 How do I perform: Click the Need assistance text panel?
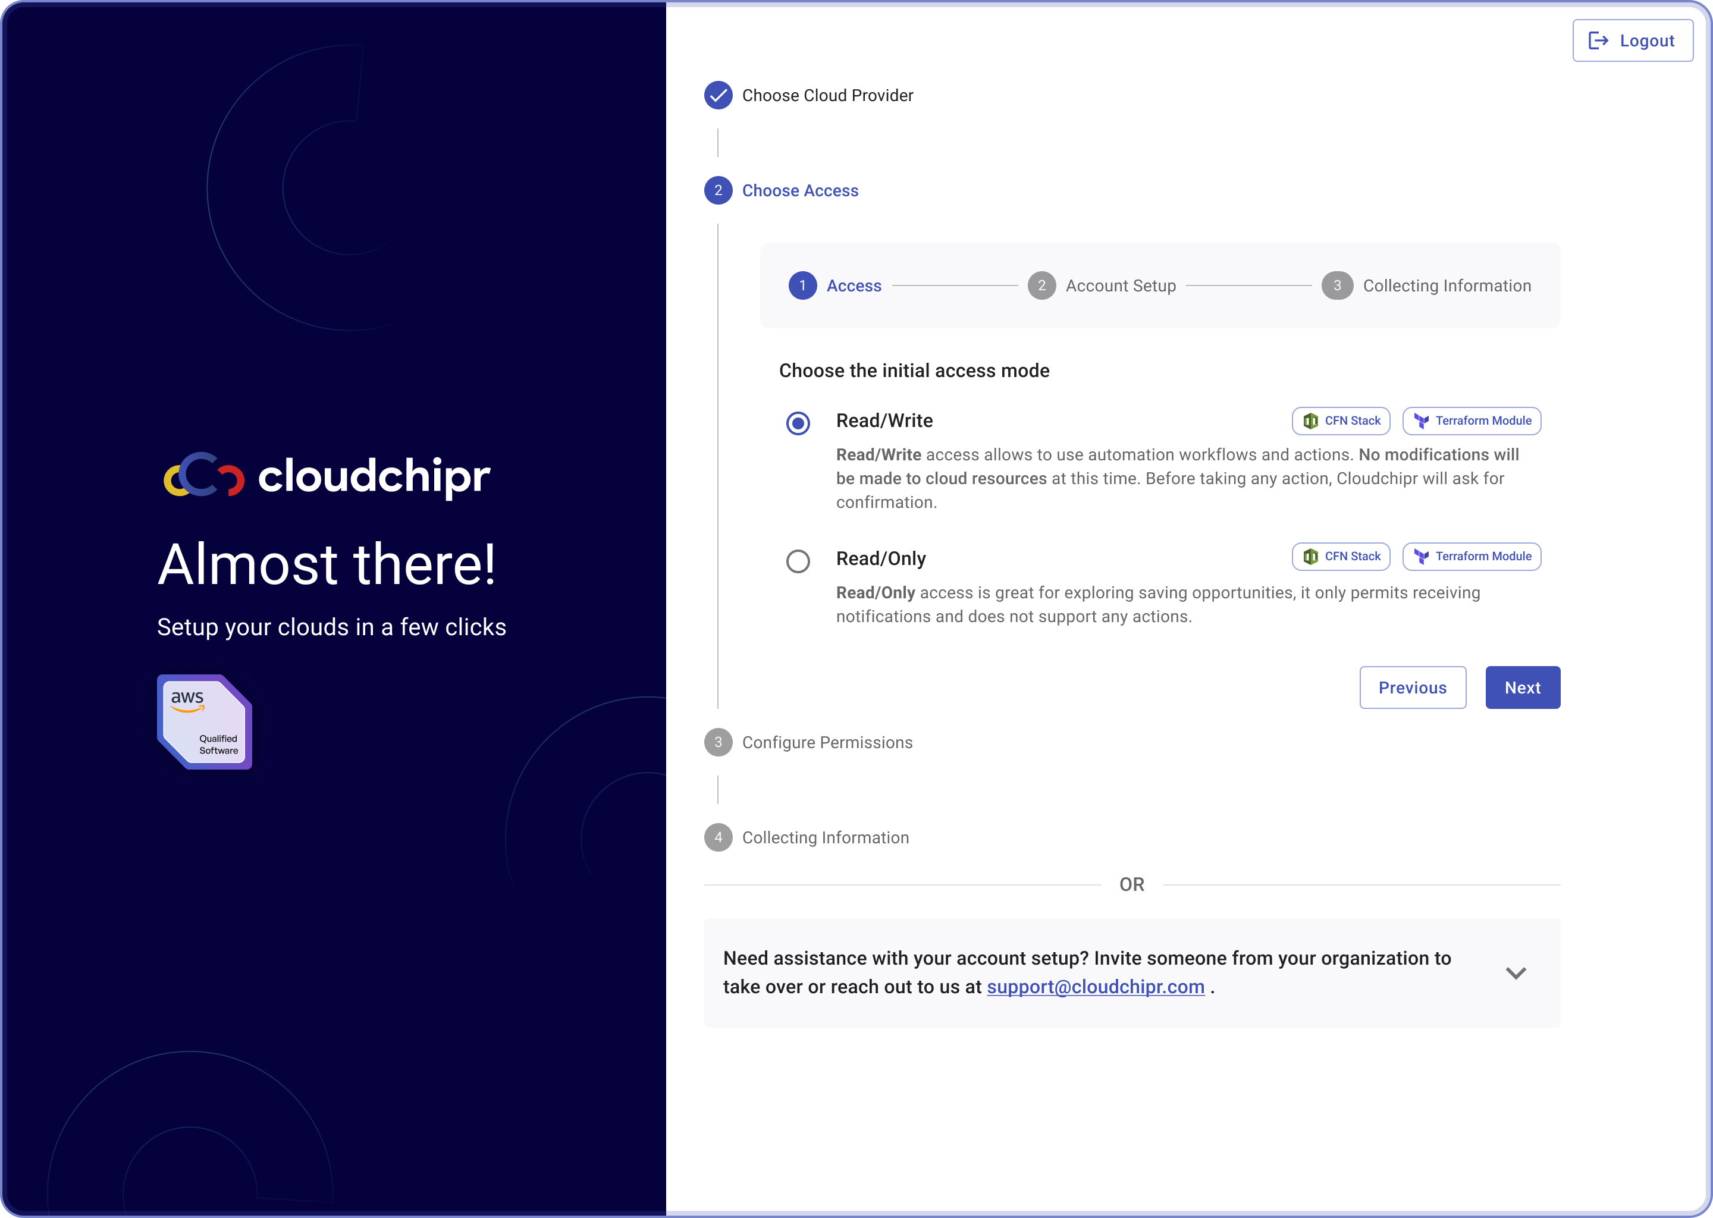(x=1132, y=973)
